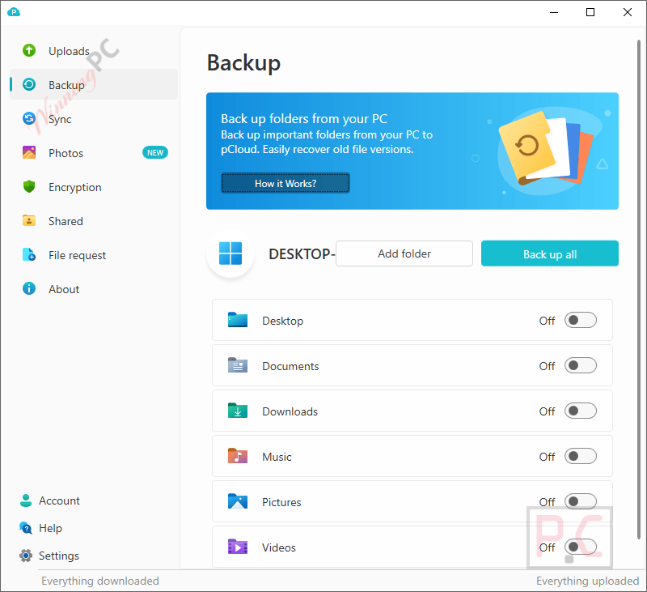Open Account from the sidebar bottom
This screenshot has width=647, height=592.
click(49, 500)
